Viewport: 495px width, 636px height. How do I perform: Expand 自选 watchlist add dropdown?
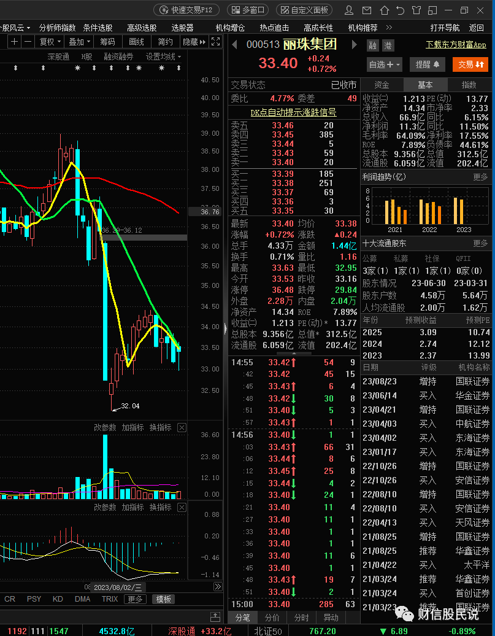(385, 64)
